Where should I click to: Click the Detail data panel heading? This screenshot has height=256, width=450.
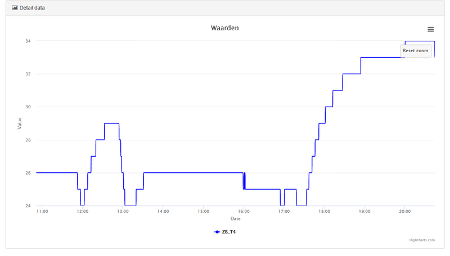coord(32,8)
